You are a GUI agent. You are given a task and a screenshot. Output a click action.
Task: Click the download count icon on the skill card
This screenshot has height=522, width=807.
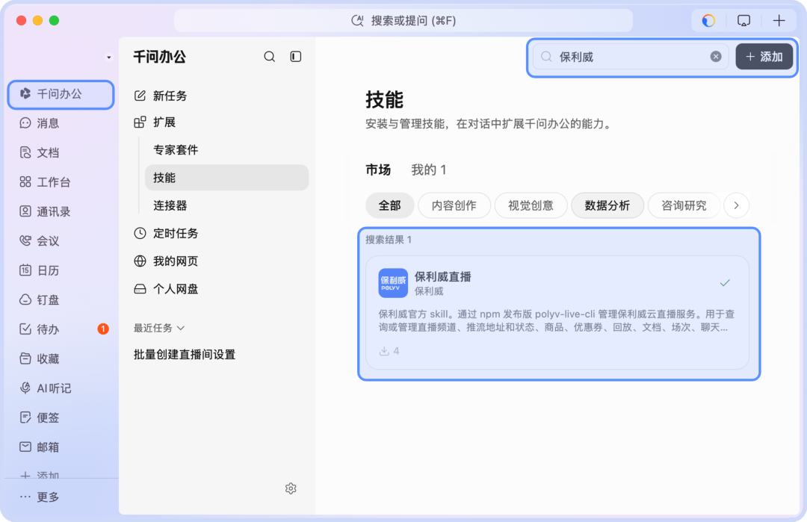pyautogui.click(x=384, y=351)
